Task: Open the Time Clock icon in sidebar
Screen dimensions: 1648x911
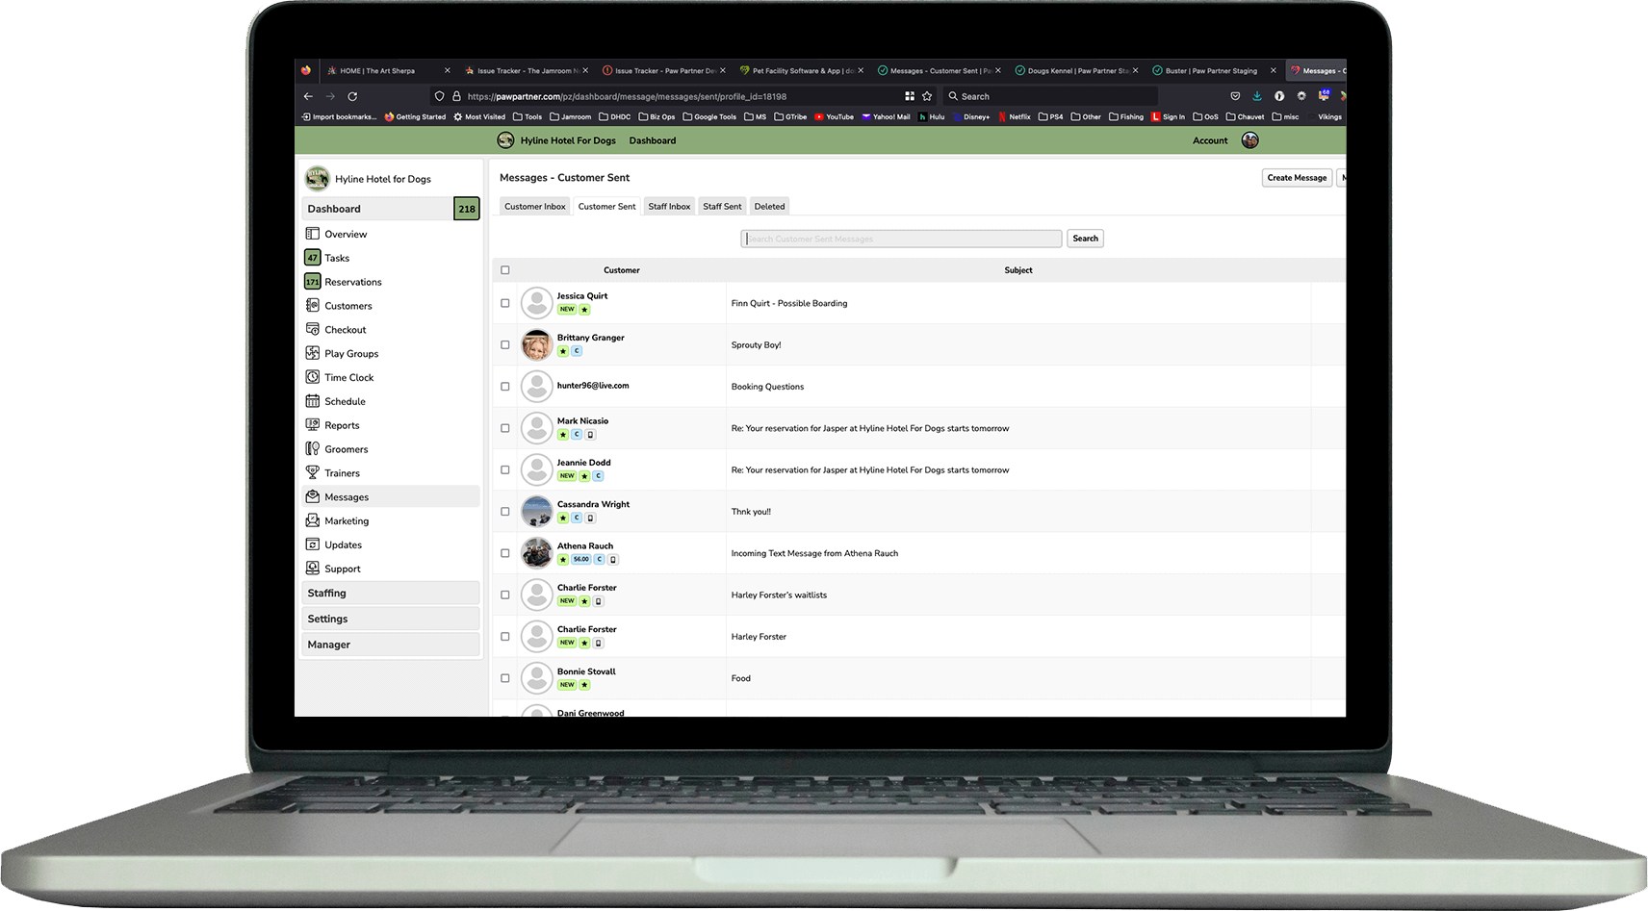Action: point(312,377)
